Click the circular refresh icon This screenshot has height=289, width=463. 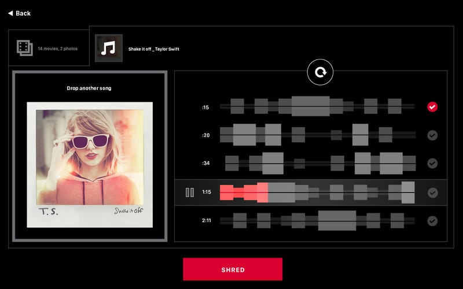(320, 72)
